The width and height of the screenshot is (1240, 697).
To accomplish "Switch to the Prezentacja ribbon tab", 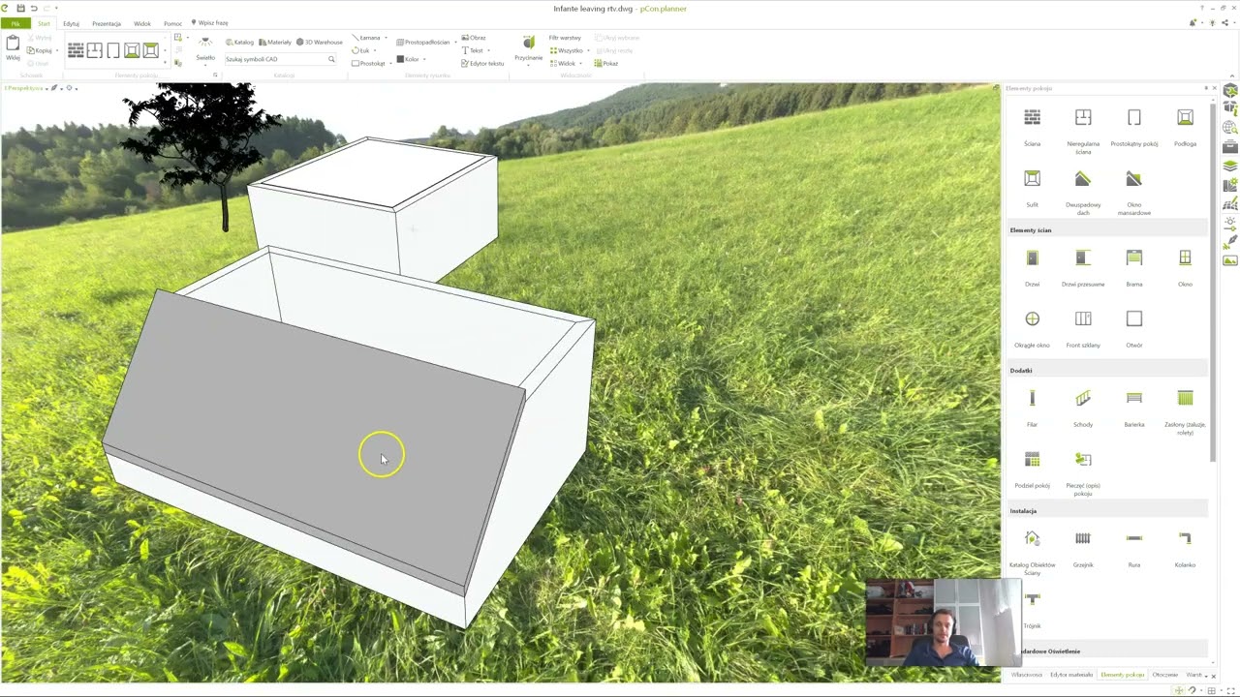I will point(107,23).
